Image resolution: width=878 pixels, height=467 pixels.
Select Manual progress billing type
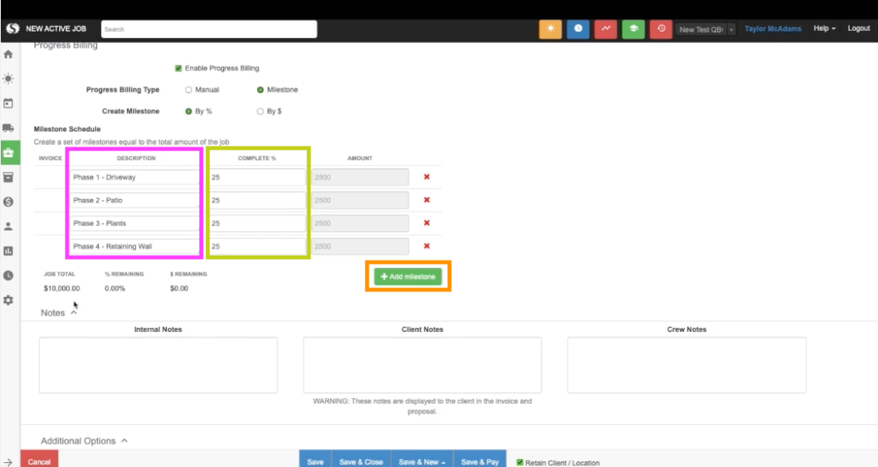[x=188, y=90]
